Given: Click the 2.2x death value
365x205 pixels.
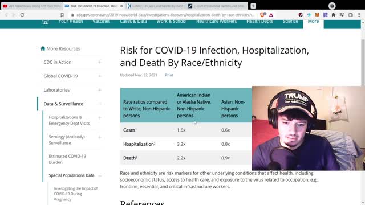Looking at the screenshot, I should (x=181, y=158).
